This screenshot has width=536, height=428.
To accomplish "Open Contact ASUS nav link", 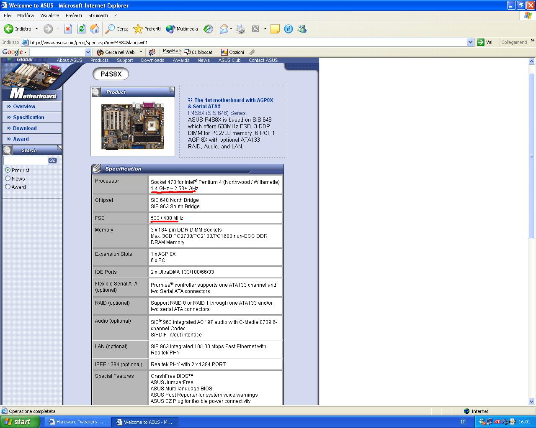I will click(263, 60).
